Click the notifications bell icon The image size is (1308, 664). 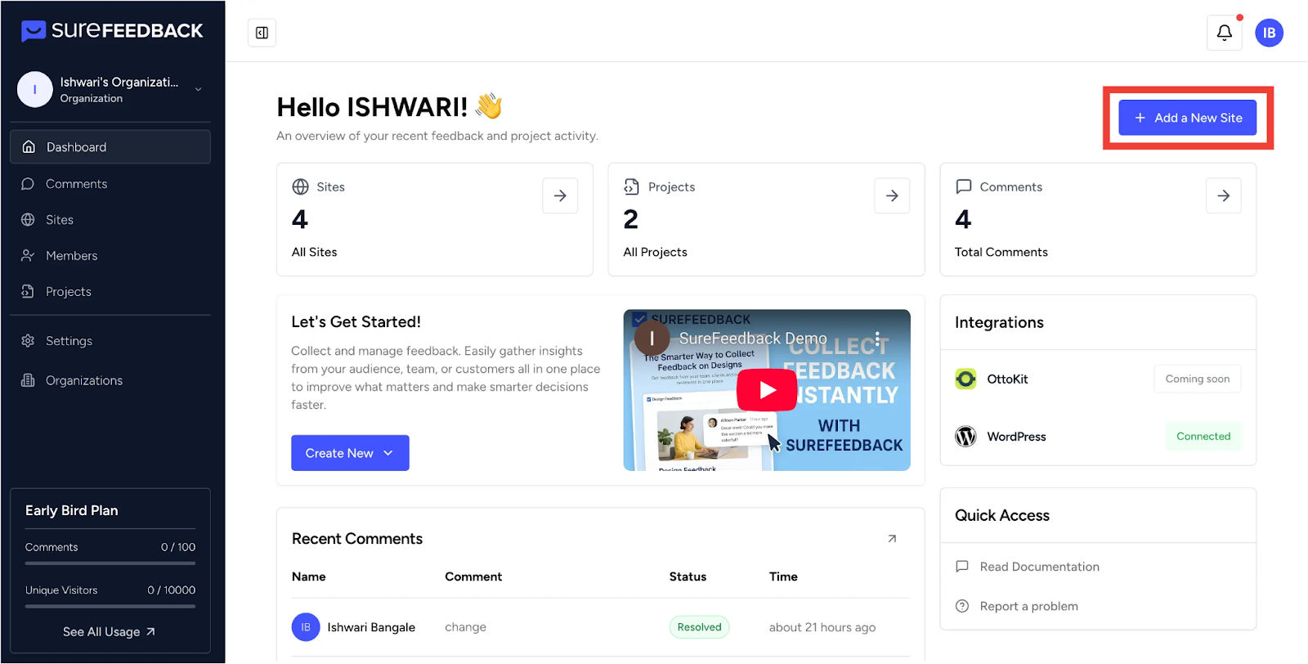(1224, 33)
